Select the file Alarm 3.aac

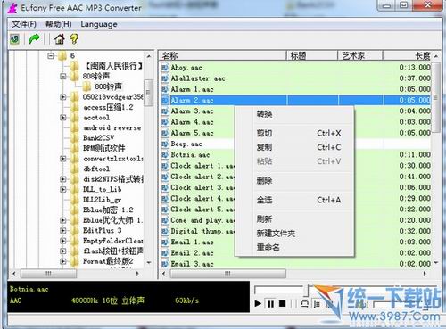tap(193, 111)
